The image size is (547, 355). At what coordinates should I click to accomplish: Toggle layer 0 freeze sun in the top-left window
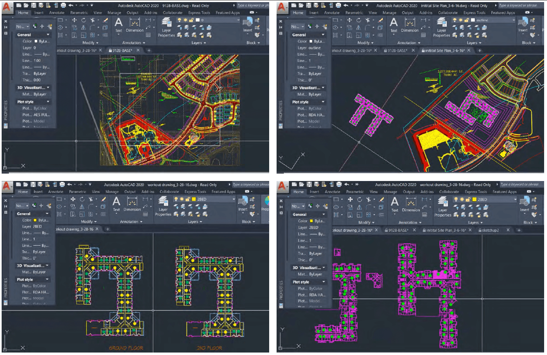[x=185, y=20]
